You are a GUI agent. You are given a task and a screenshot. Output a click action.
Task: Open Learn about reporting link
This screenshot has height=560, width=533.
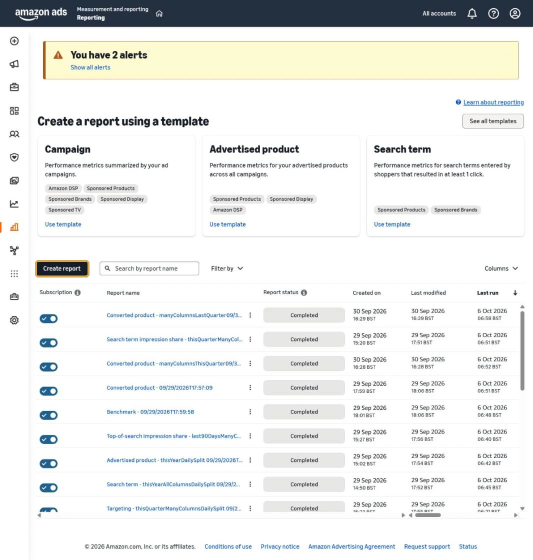pos(493,102)
